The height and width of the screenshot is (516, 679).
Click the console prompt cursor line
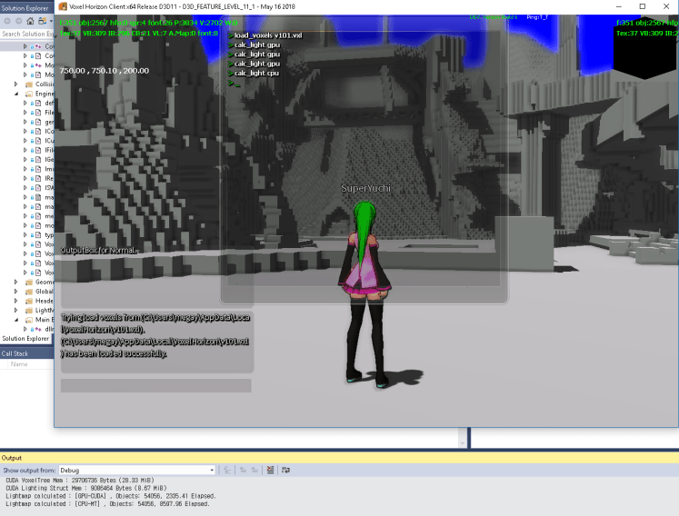(x=235, y=83)
